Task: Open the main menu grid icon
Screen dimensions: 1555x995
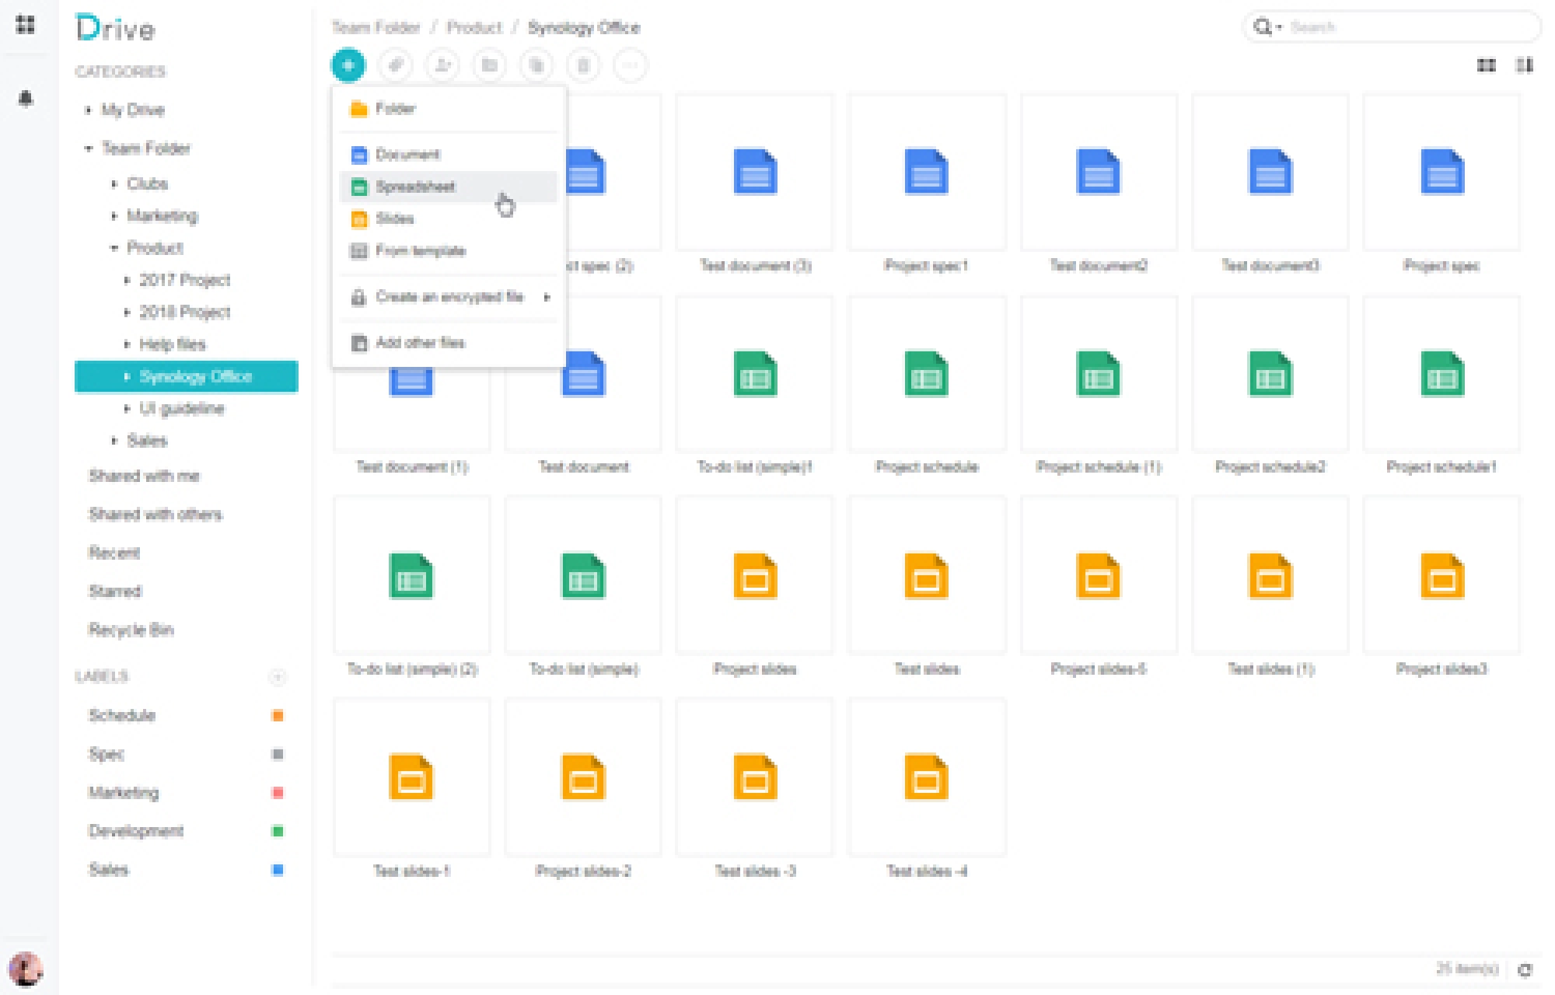Action: click(26, 25)
